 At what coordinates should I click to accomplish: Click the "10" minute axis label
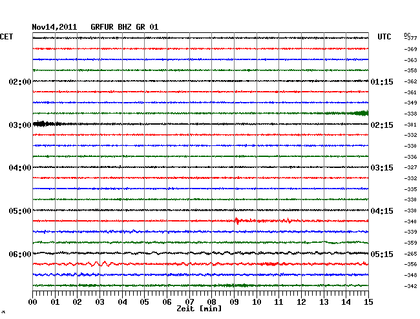257,302
